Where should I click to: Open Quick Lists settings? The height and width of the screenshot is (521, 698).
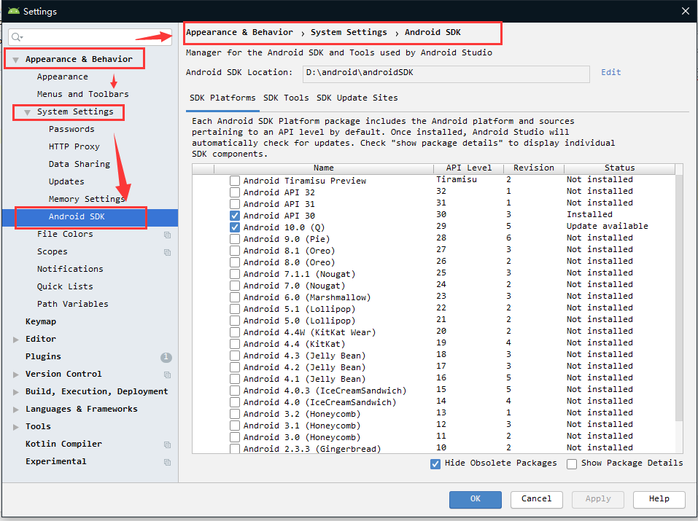click(65, 286)
